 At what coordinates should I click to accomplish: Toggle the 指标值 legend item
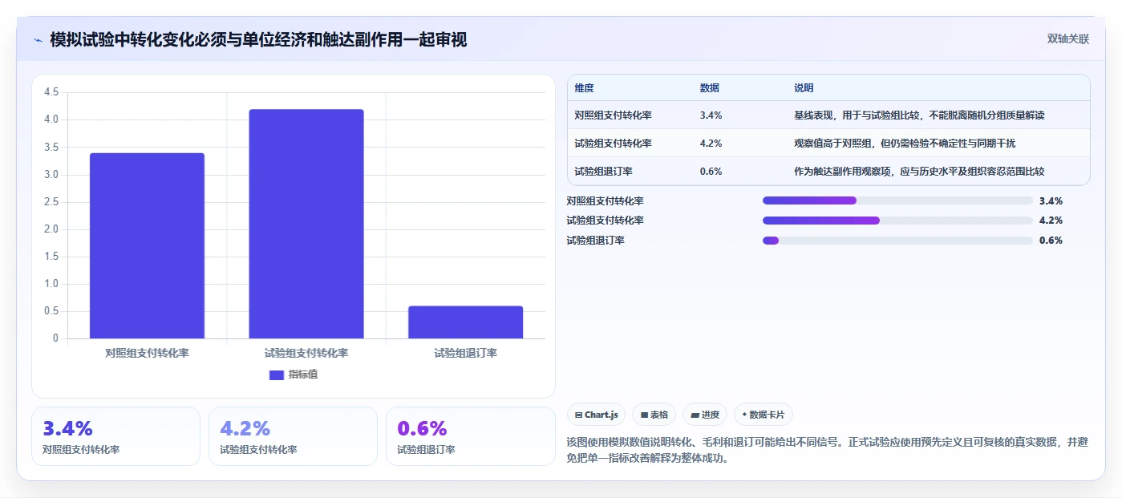click(x=294, y=375)
